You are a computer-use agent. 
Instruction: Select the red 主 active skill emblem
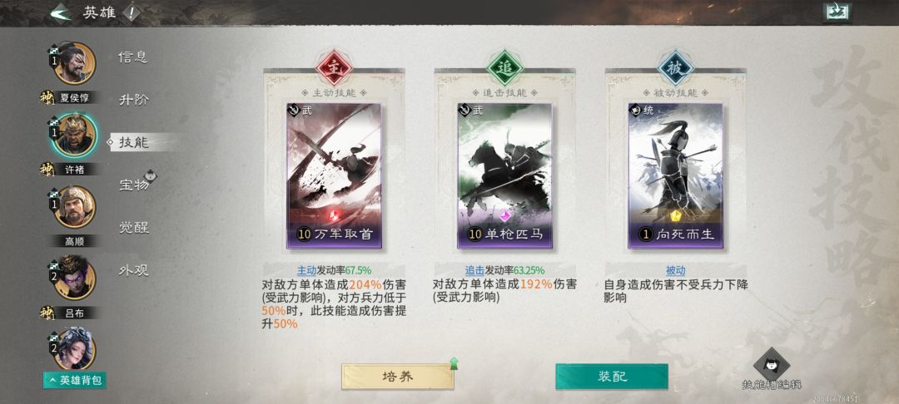(334, 67)
